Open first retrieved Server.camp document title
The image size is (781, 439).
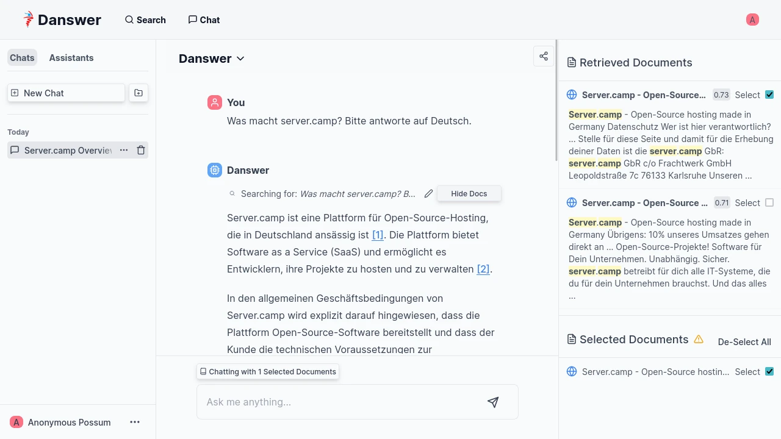coord(644,95)
